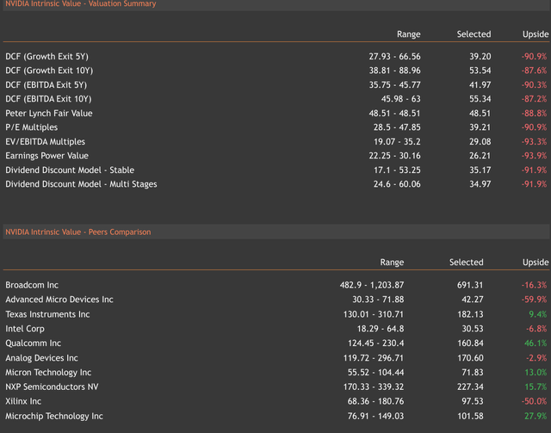Click Micron's upside '13.0%'
This screenshot has width=551, height=433.
coord(536,372)
